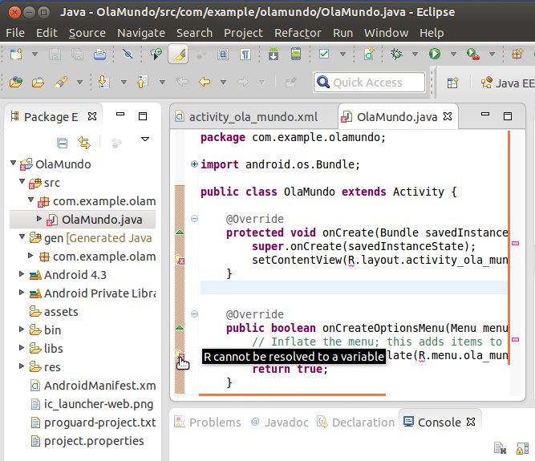Open the Source menu
The image size is (535, 461).
(x=87, y=33)
